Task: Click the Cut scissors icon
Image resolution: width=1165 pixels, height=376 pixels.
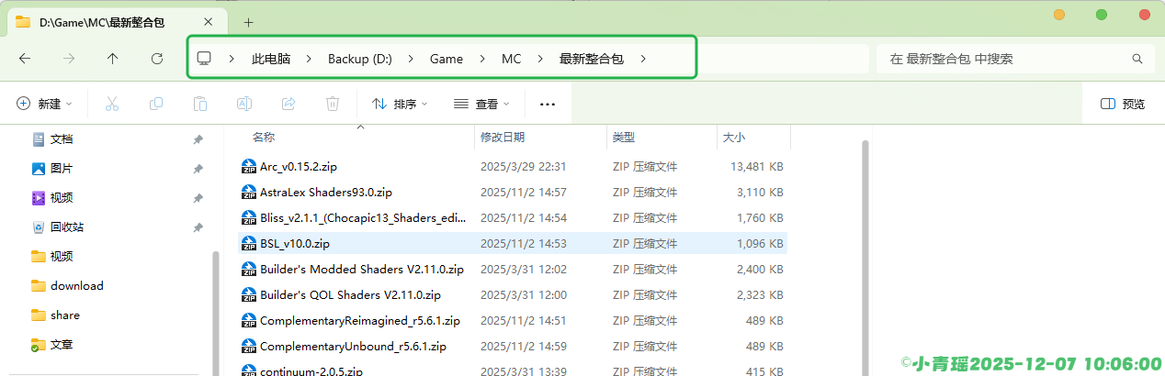Action: point(112,104)
